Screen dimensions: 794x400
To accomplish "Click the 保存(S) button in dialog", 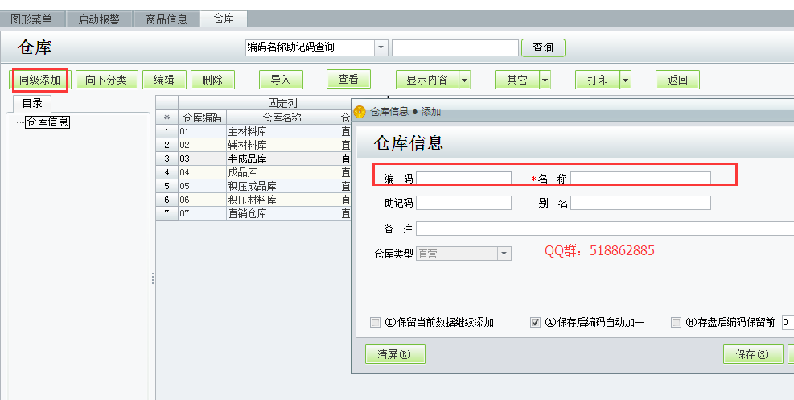I will point(752,354).
